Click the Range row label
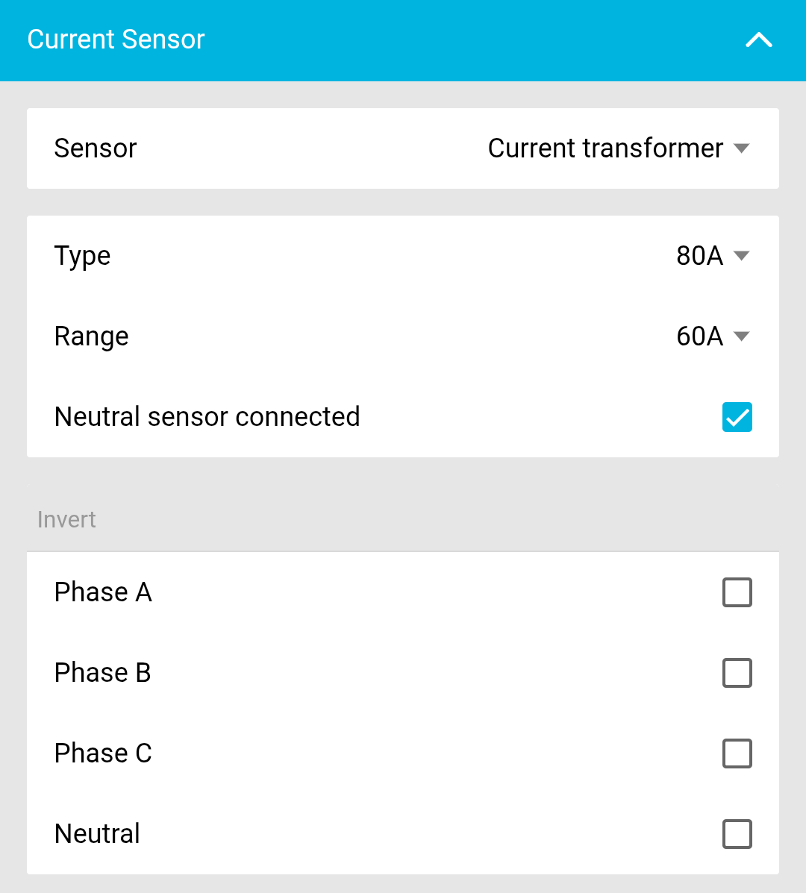 (91, 336)
